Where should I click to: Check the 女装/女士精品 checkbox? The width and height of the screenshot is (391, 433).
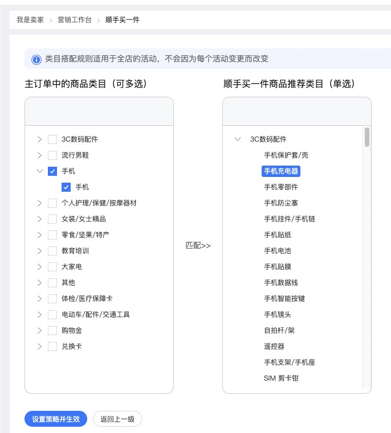pos(52,219)
